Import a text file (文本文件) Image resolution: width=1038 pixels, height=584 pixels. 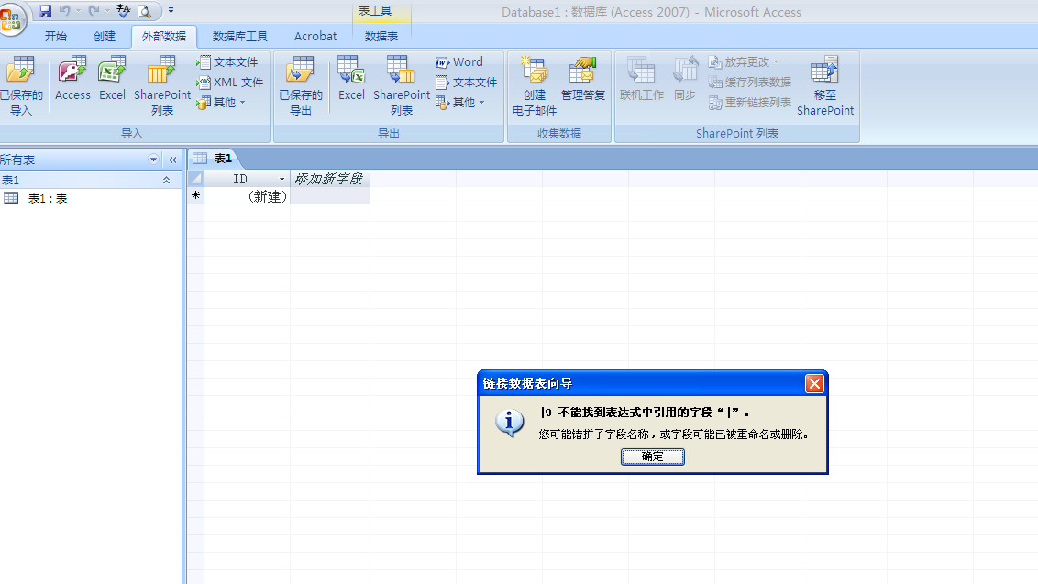point(229,62)
